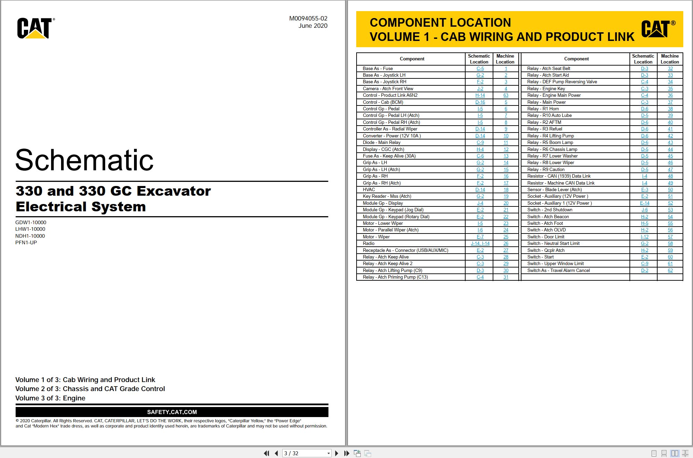Click the Switch - Qcplr Atch row

(602, 250)
